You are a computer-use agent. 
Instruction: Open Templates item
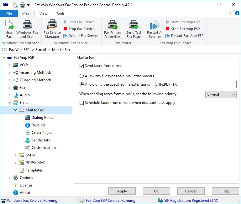pyautogui.click(x=34, y=170)
